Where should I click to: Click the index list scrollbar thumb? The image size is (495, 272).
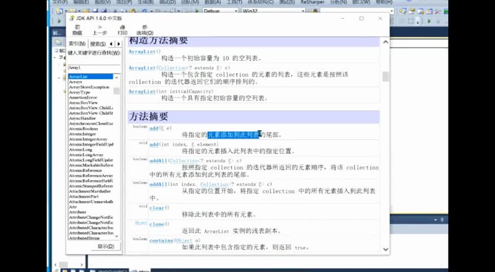[117, 91]
